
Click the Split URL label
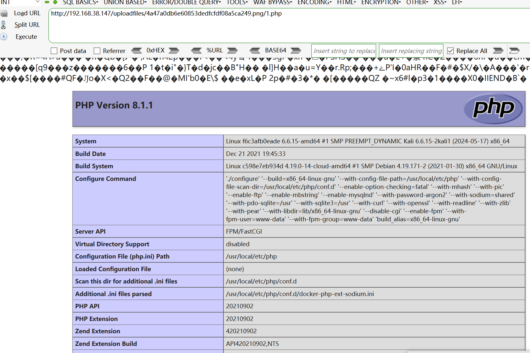[x=27, y=25]
